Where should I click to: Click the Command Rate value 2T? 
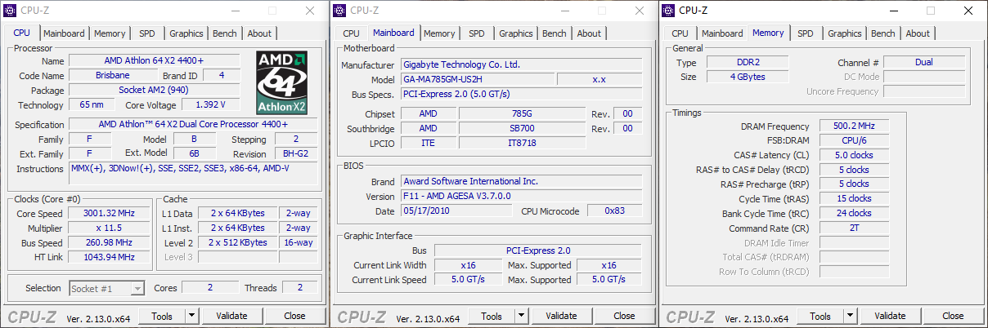click(x=854, y=228)
